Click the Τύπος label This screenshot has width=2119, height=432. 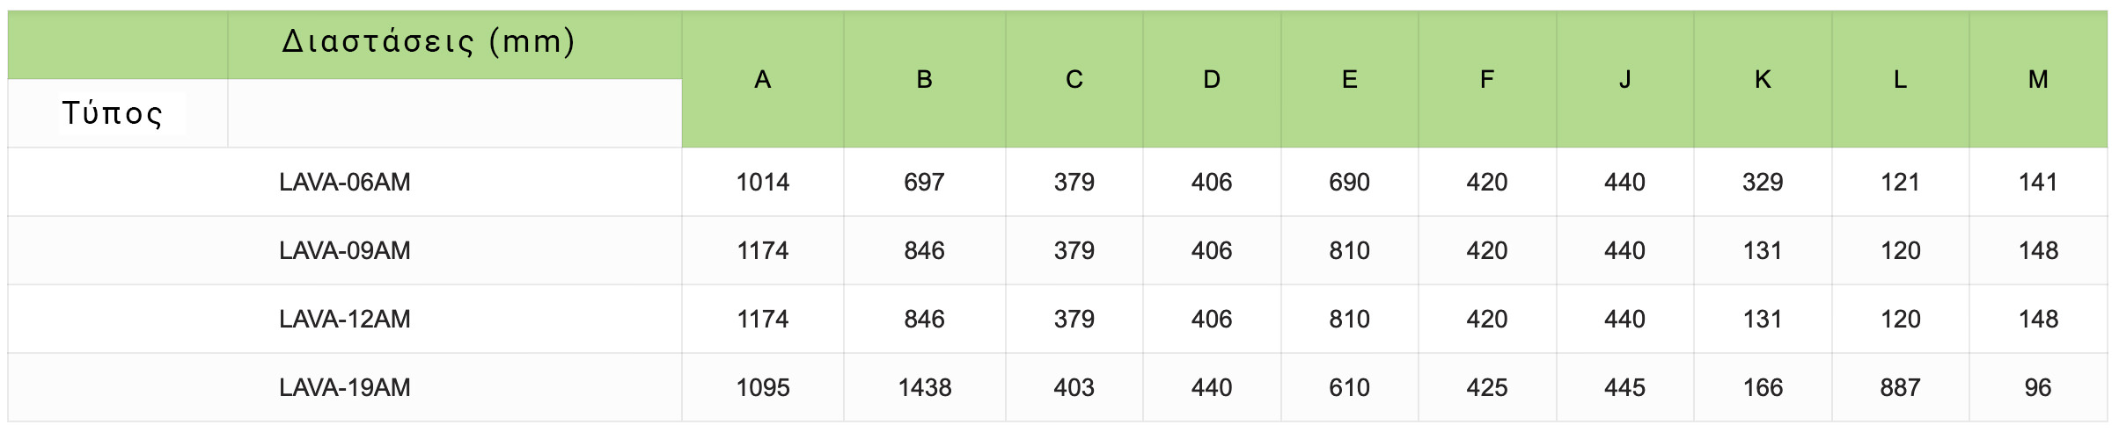point(112,113)
